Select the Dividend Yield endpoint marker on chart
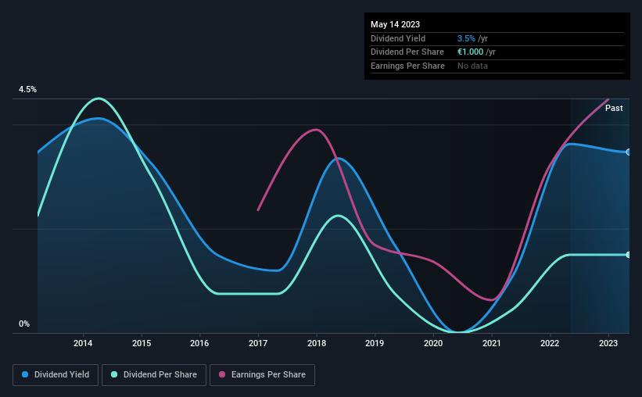The width and height of the screenshot is (642, 397). (x=629, y=152)
